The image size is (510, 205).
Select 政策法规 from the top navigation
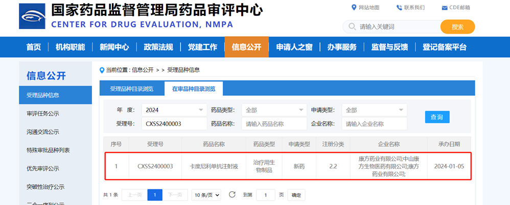pos(158,47)
